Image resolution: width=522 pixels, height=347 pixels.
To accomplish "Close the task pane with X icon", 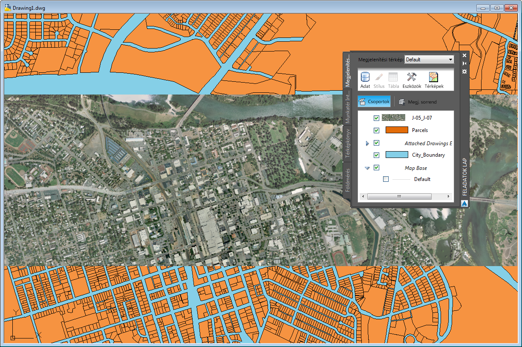I will tap(464, 55).
